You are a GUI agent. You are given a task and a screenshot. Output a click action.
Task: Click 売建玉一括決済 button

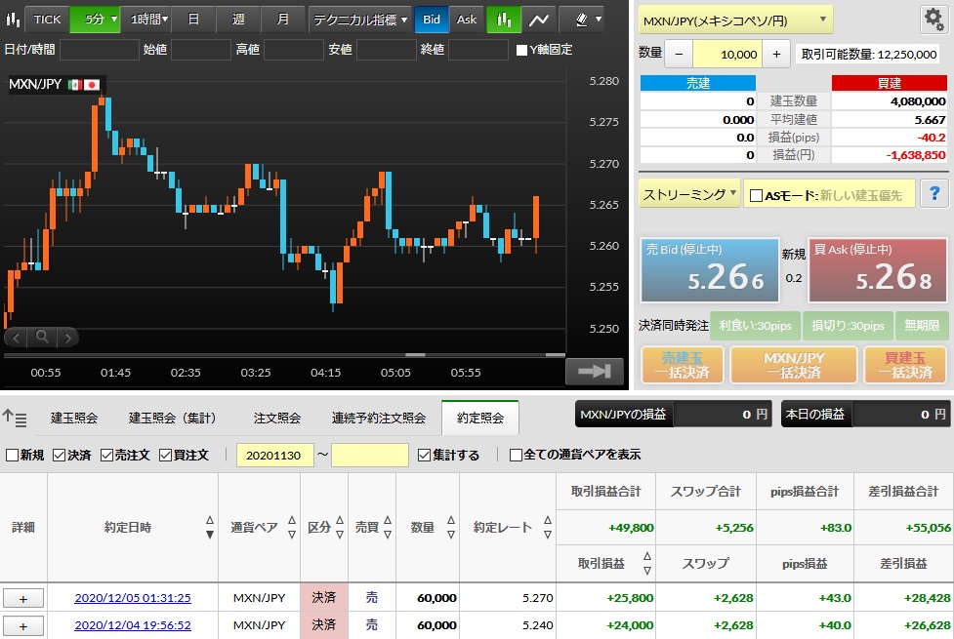[682, 365]
